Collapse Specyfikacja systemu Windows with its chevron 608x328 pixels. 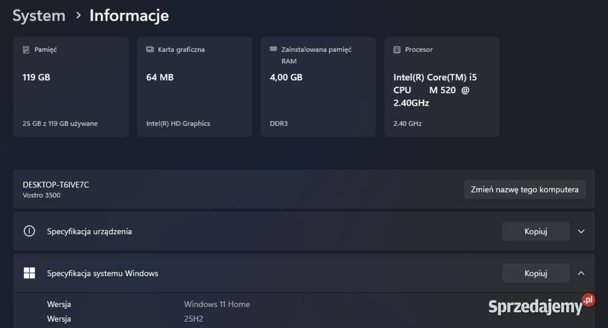581,273
